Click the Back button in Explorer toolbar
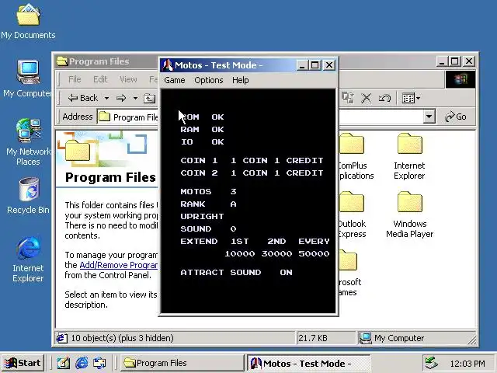 [83, 98]
